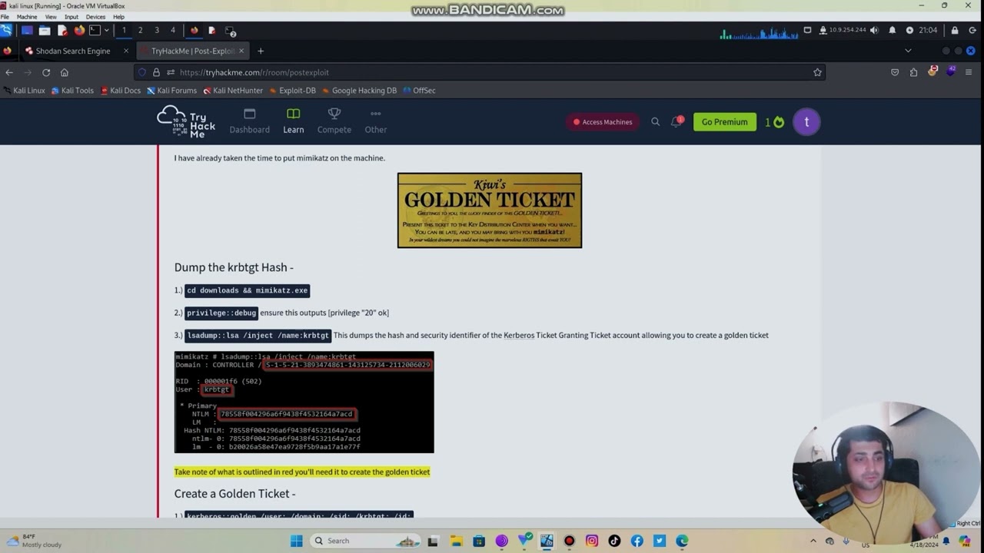Open Kali NetHunter bookmark
The width and height of the screenshot is (984, 553).
coord(233,91)
